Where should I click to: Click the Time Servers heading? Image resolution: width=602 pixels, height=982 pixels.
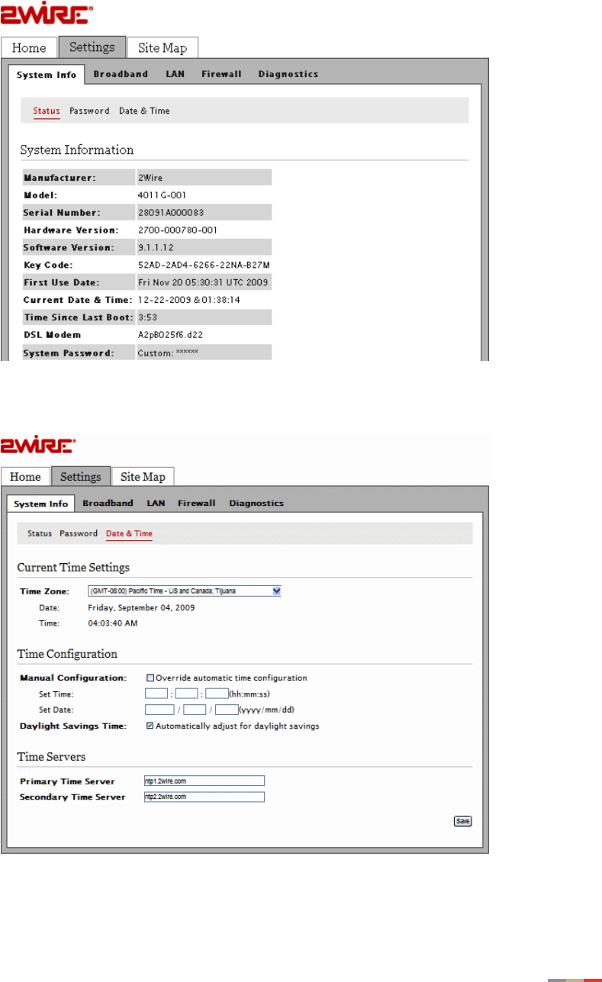51,757
